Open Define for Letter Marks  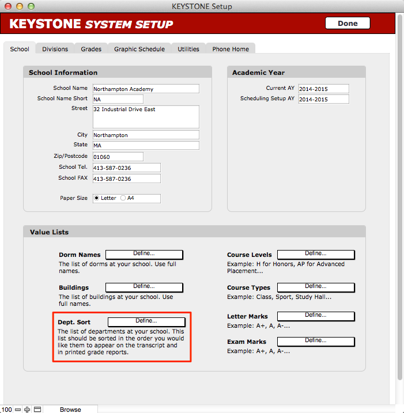(316, 316)
